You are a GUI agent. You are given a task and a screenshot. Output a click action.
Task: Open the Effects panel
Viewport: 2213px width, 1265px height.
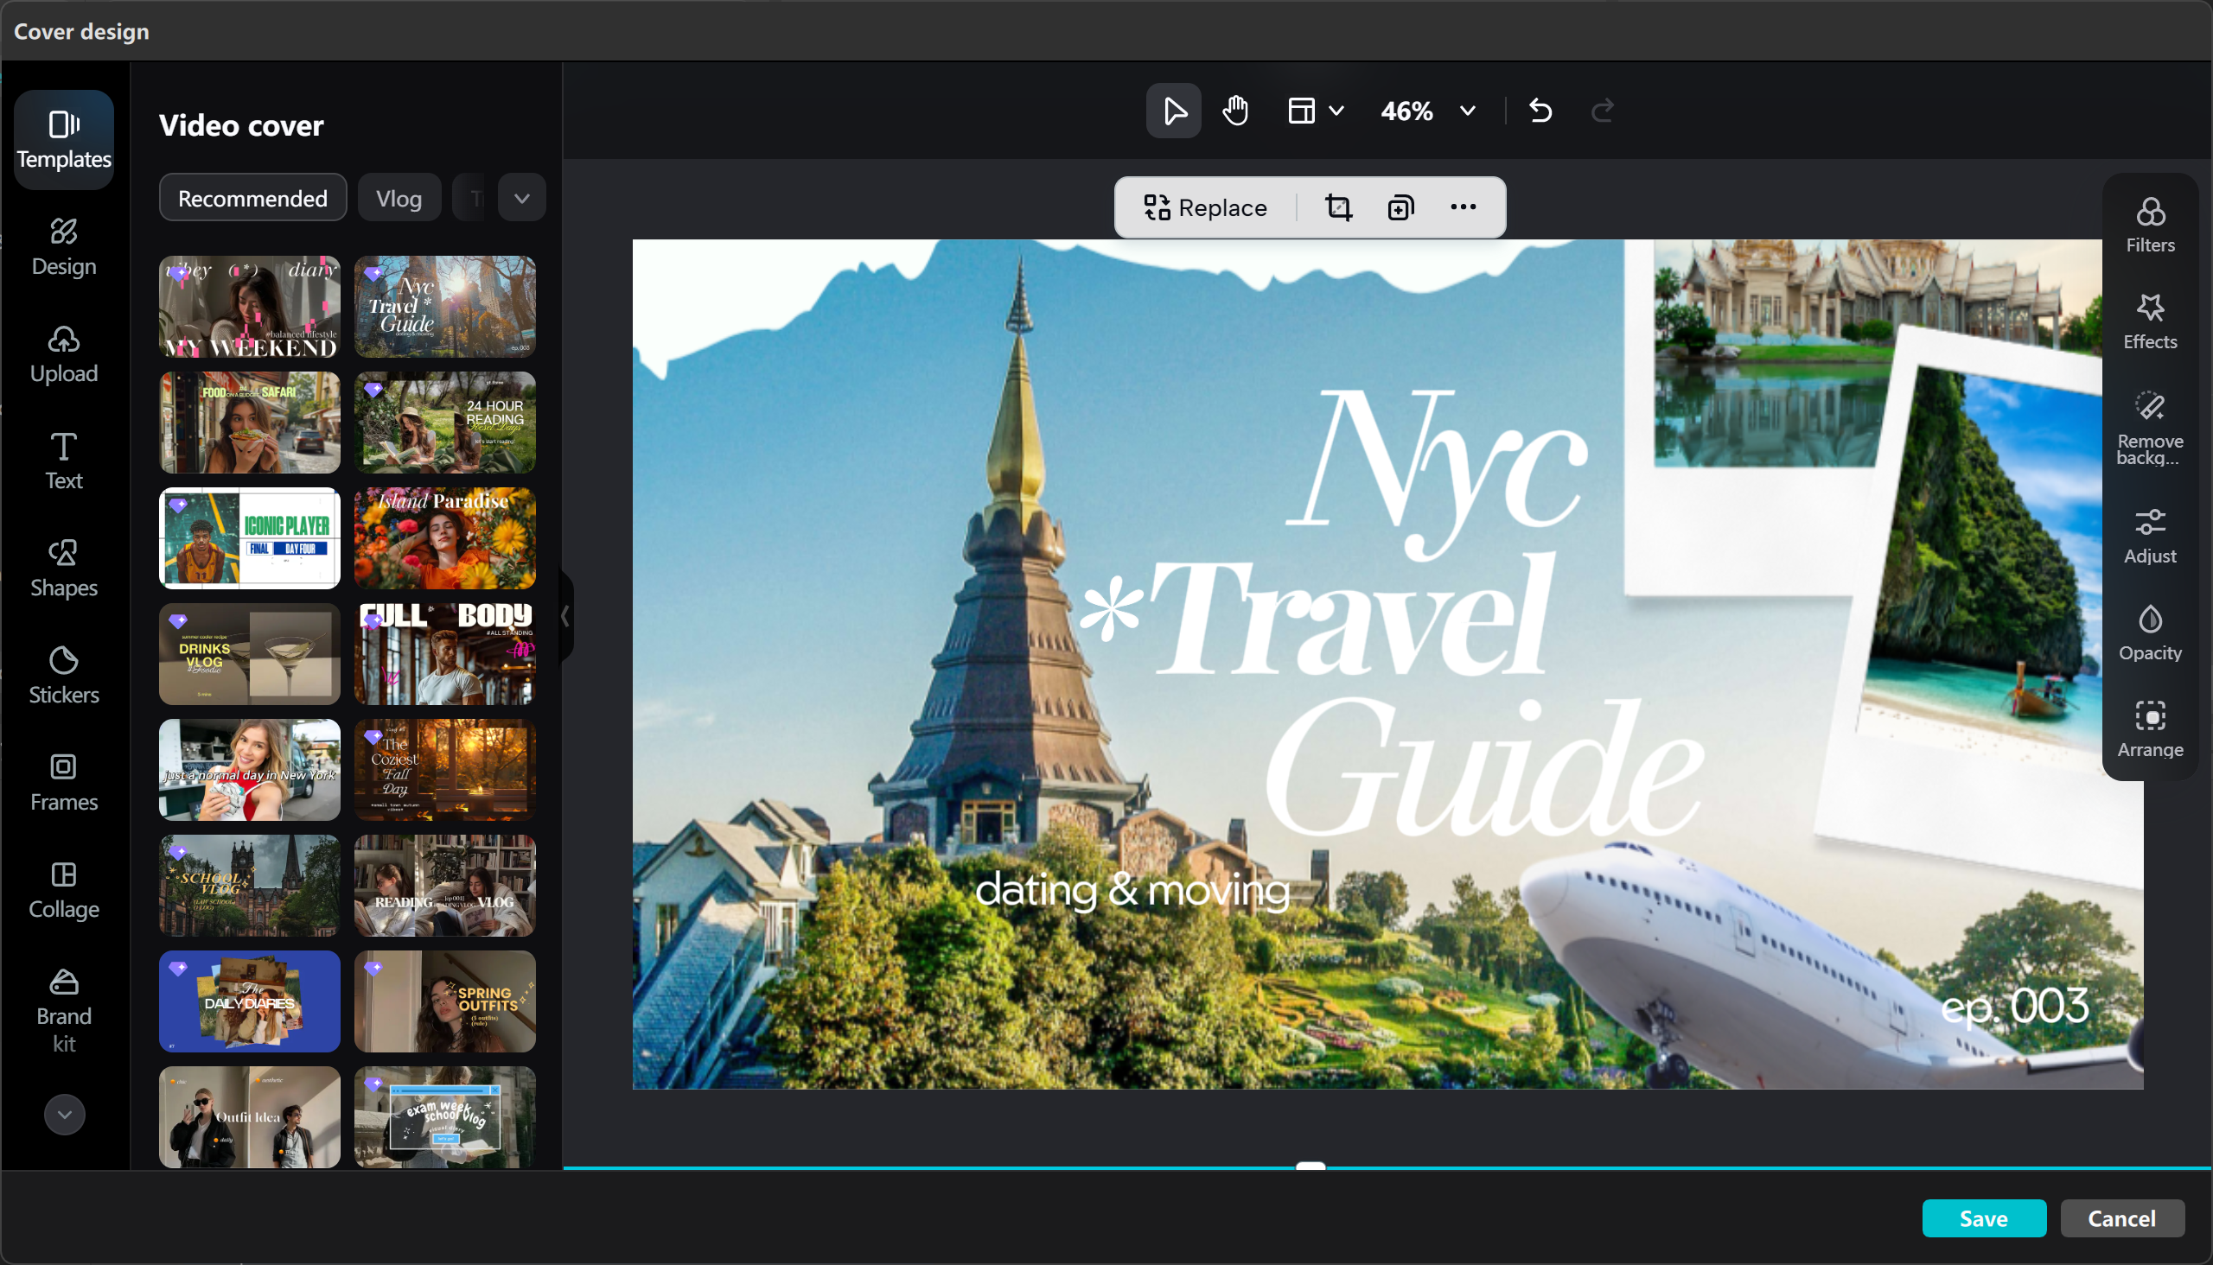coord(2150,321)
